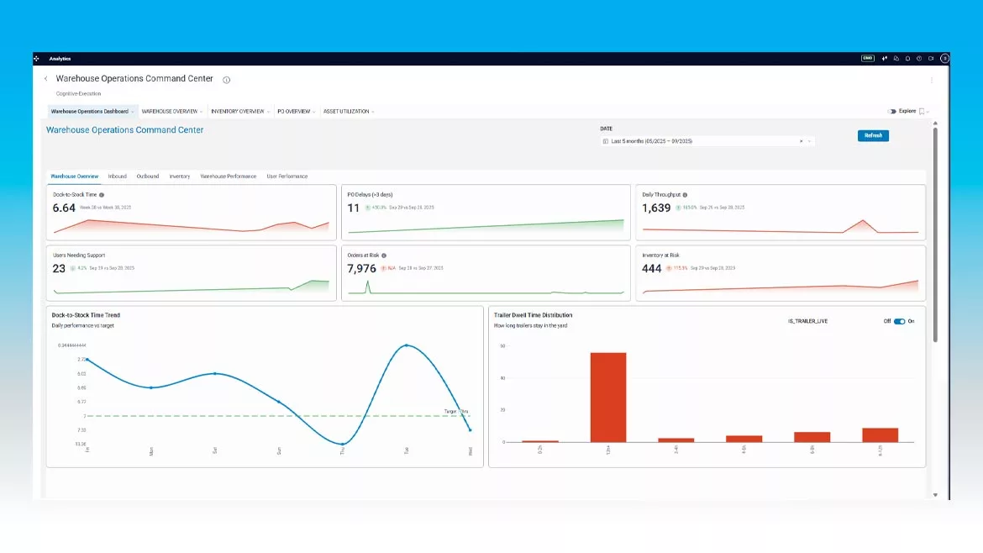The height and width of the screenshot is (553, 983).
Task: Open the notifications bell icon
Action: point(908,58)
